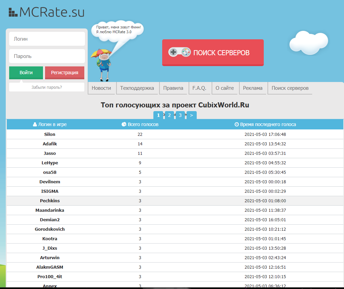Click the Время последнего голоса column header

point(265,124)
